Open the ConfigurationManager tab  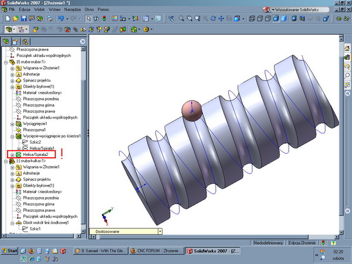(25, 42)
